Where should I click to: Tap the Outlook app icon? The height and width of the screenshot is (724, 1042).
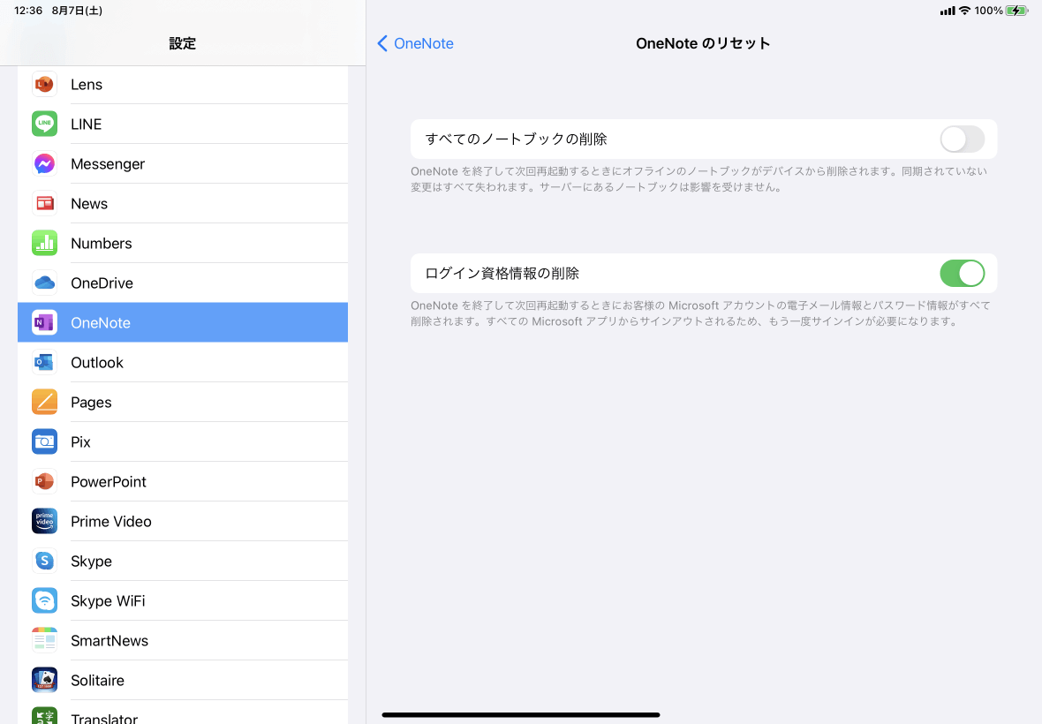(44, 363)
